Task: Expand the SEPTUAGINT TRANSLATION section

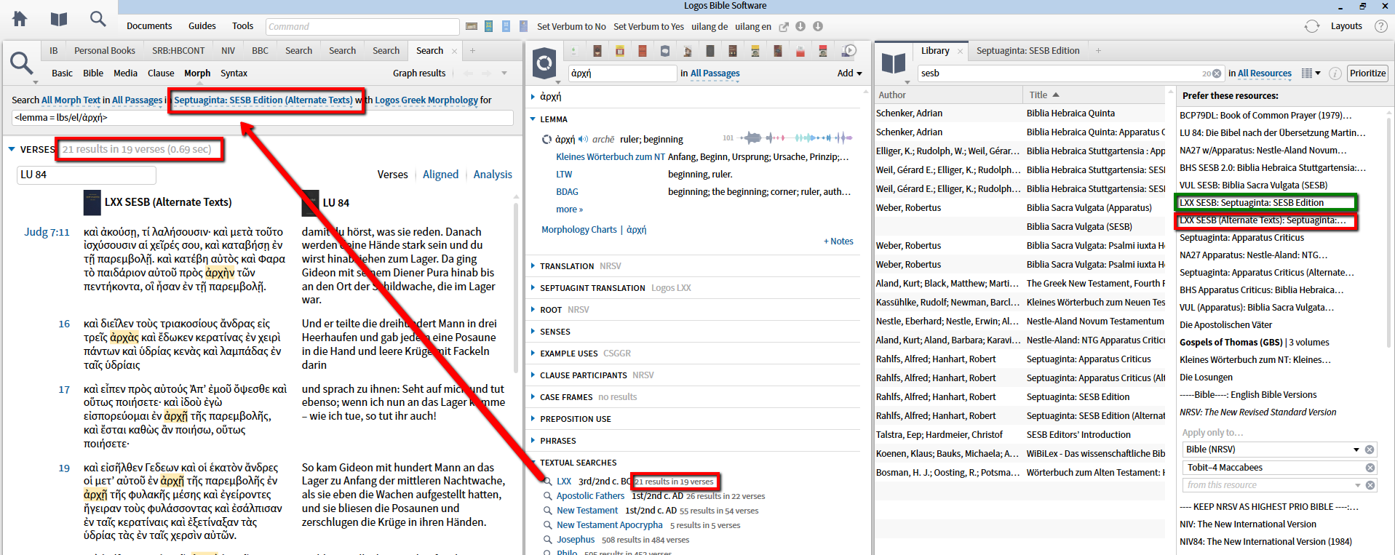Action: click(533, 288)
